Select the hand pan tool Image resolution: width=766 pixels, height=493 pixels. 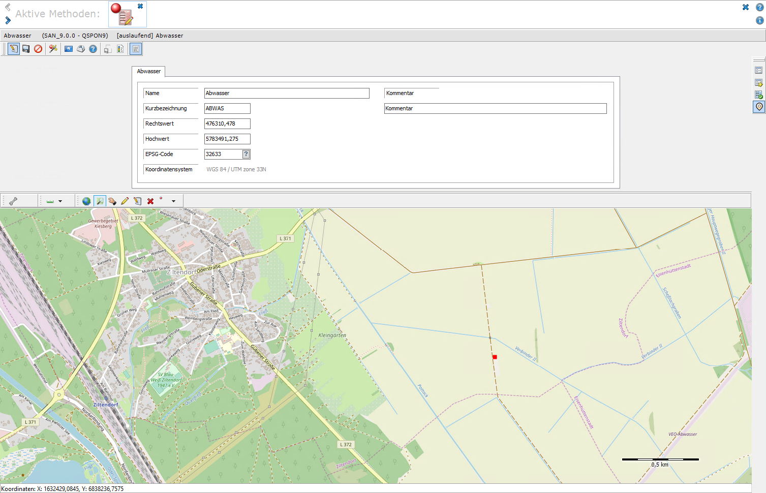(x=112, y=201)
